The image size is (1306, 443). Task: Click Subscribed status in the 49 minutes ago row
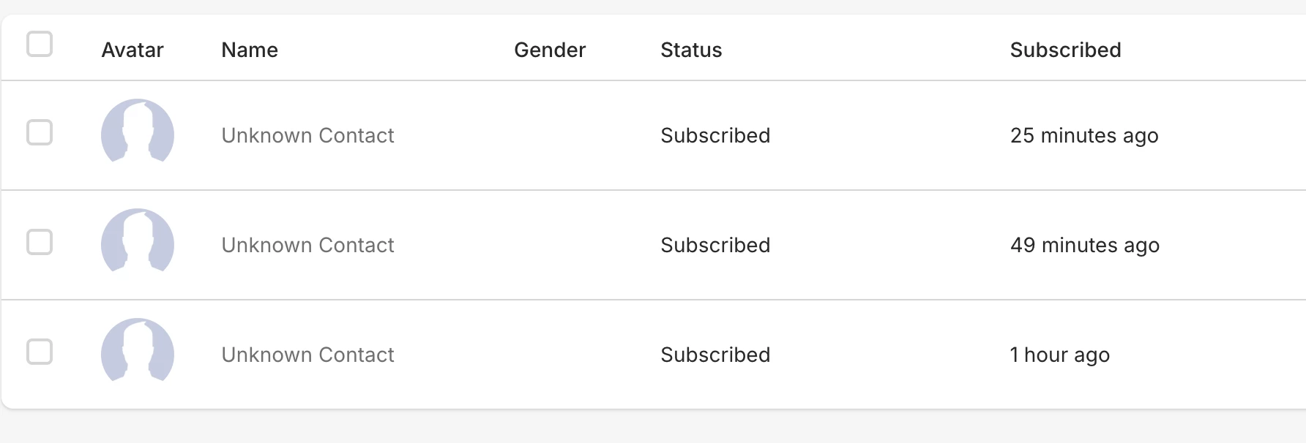715,245
